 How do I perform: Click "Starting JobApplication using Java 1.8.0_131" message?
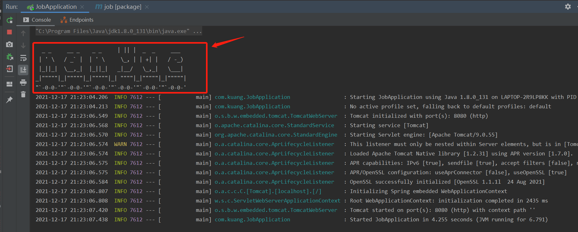tap(463, 97)
